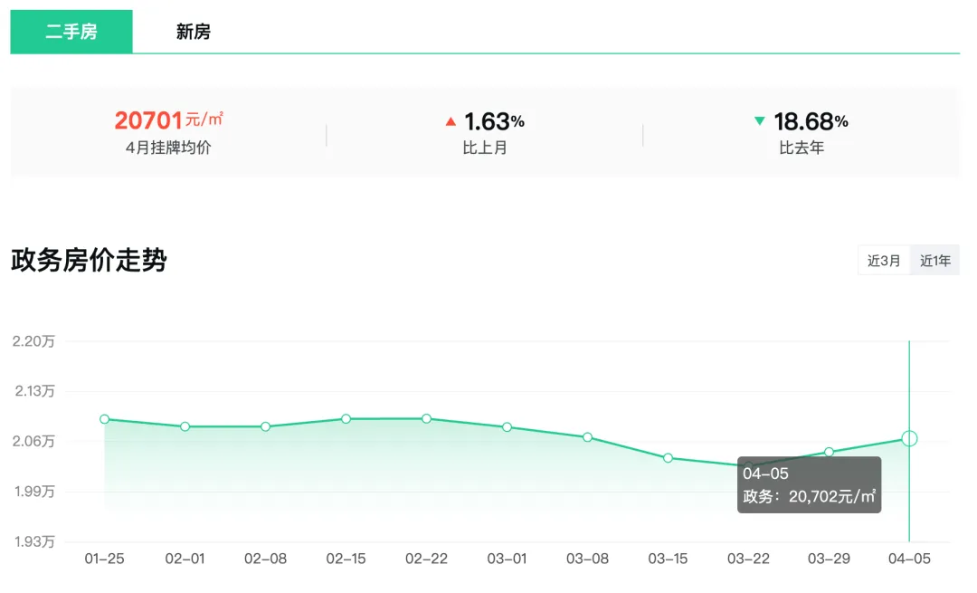Click the highlighted 04-05 data point
This screenshot has width=977, height=593.
[910, 439]
